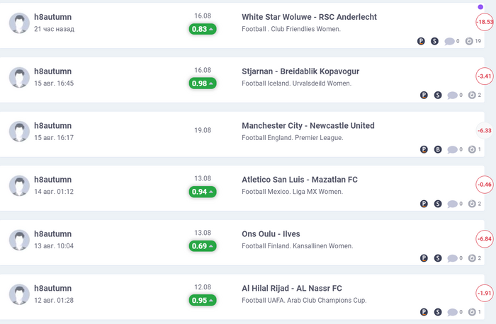
Task: Expand the green 0.83 odds badge
Action: tap(203, 29)
